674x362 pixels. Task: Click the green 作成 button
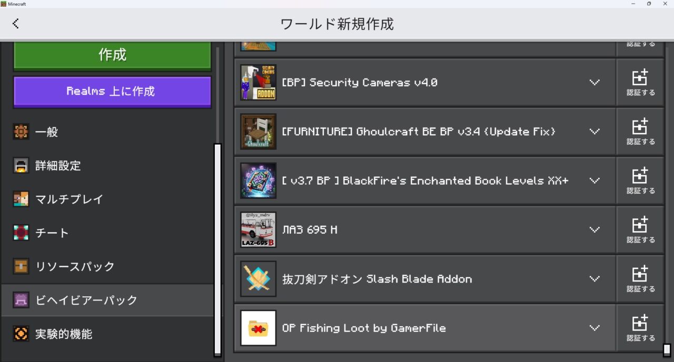point(112,55)
